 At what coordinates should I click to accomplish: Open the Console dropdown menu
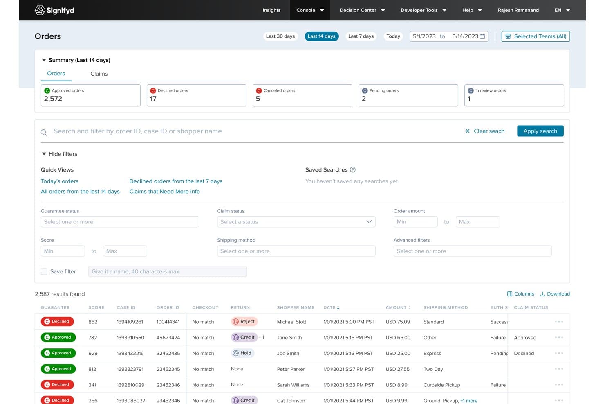(x=310, y=10)
